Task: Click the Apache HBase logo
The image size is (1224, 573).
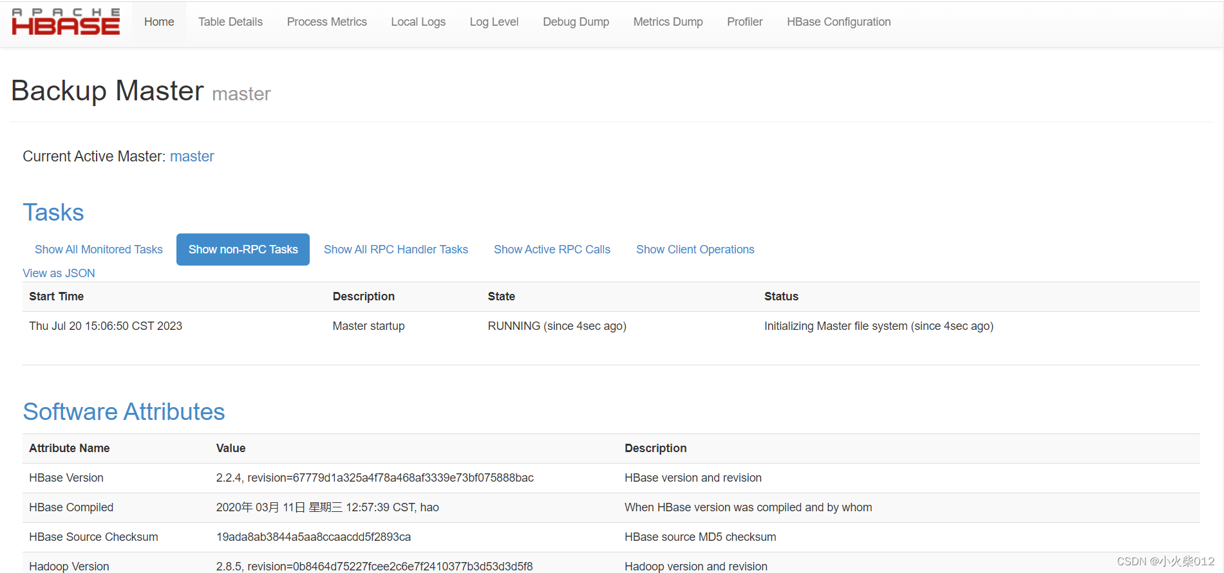Action: pyautogui.click(x=66, y=22)
